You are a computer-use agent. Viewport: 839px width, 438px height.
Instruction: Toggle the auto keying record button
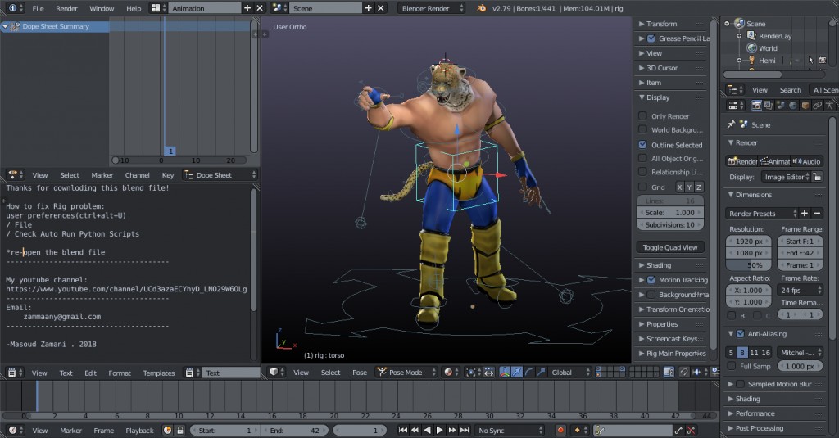pyautogui.click(x=560, y=430)
